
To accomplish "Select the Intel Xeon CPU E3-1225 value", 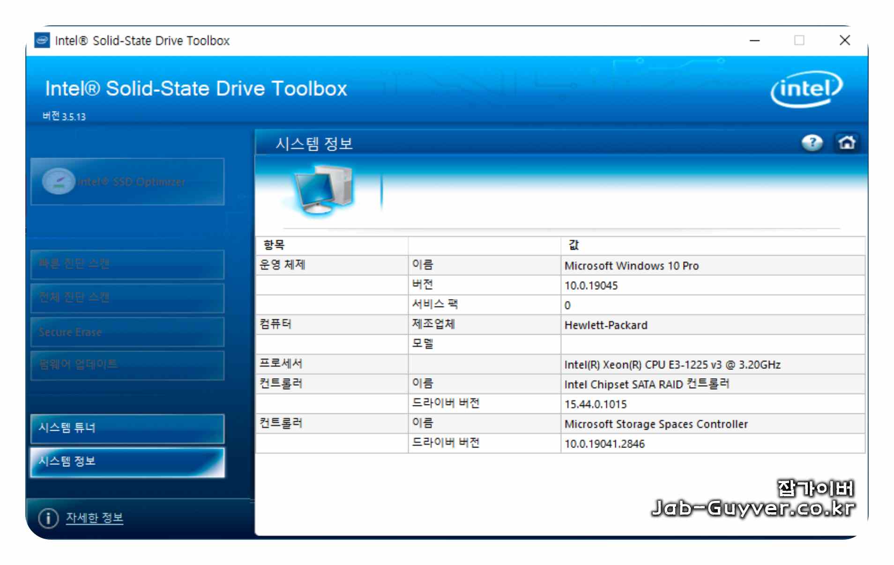I will [x=712, y=364].
